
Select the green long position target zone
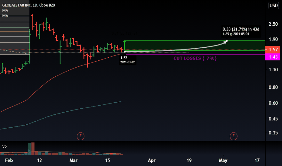tap(195, 46)
